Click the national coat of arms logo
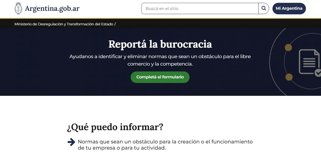This screenshot has height=156, width=321. (18, 8)
